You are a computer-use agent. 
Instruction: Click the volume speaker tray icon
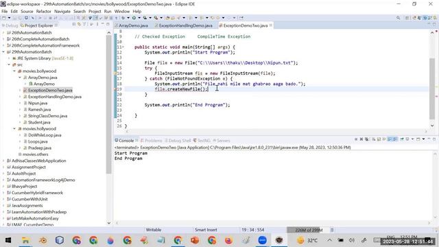[352, 240]
